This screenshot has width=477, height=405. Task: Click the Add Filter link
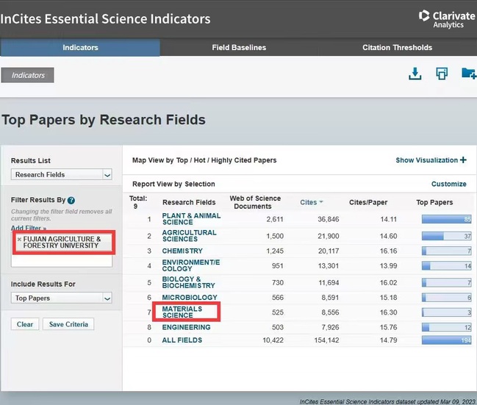pos(28,229)
